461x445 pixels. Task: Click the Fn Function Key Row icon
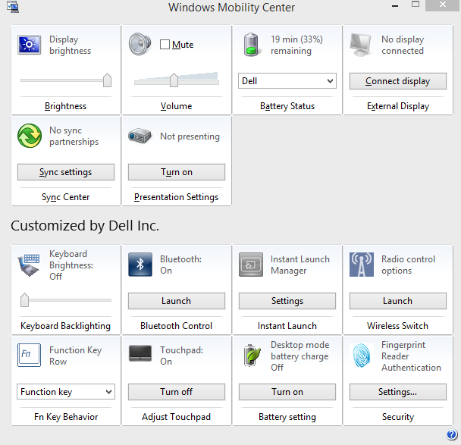(x=29, y=355)
